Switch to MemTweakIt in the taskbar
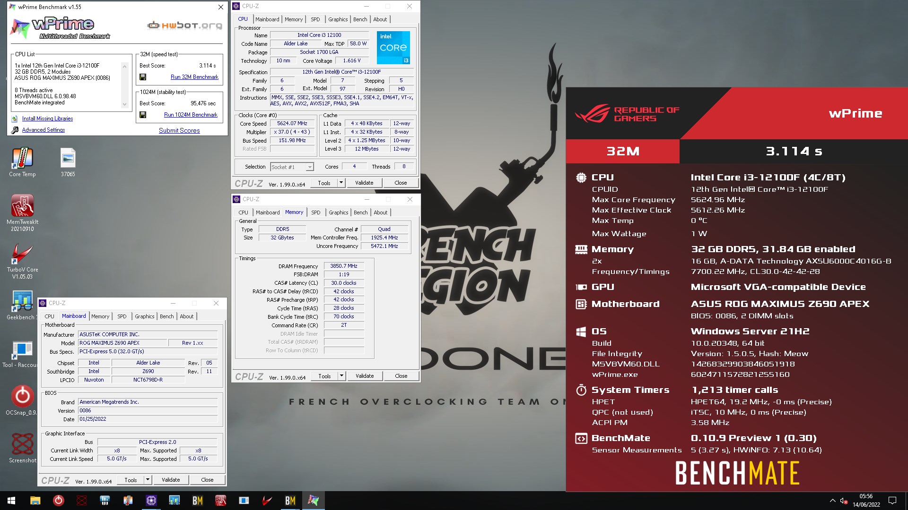Viewport: 908px width, 510px height. 221,501
